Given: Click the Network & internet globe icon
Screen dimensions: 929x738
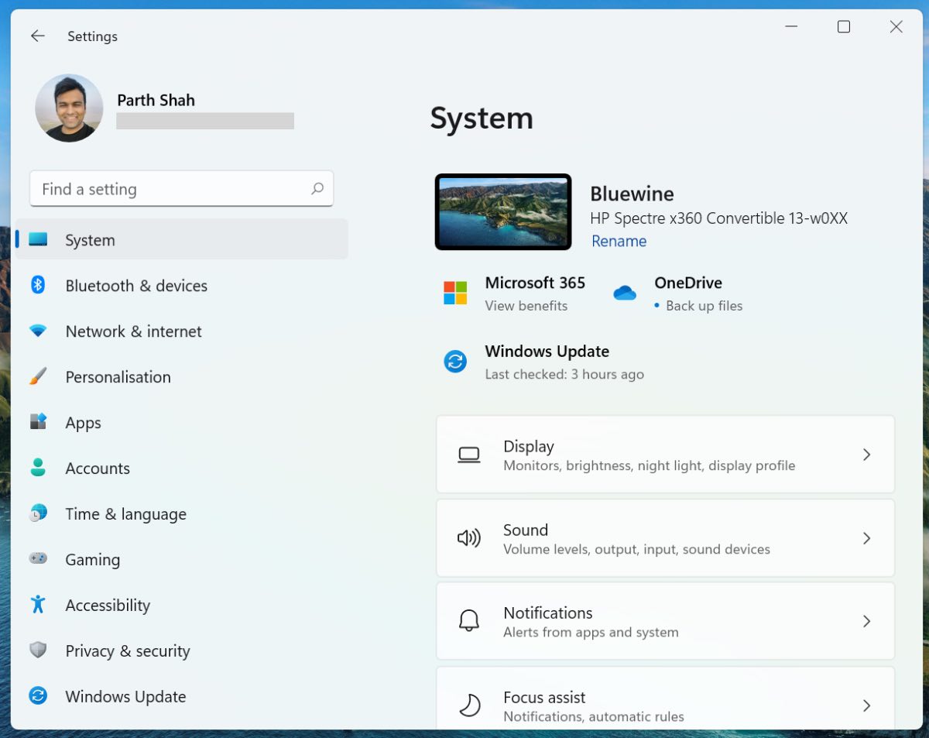Looking at the screenshot, I should [38, 331].
